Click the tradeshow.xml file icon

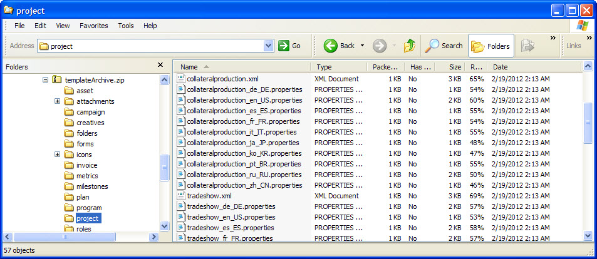(181, 196)
